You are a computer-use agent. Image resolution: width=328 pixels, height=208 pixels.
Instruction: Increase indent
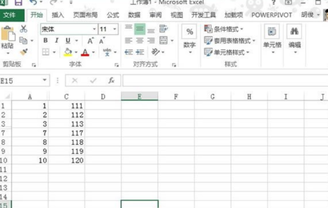[x=140, y=52]
